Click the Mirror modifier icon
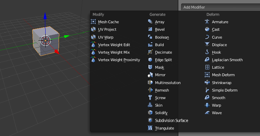This screenshot has width=260, height=136. pyautogui.click(x=150, y=75)
